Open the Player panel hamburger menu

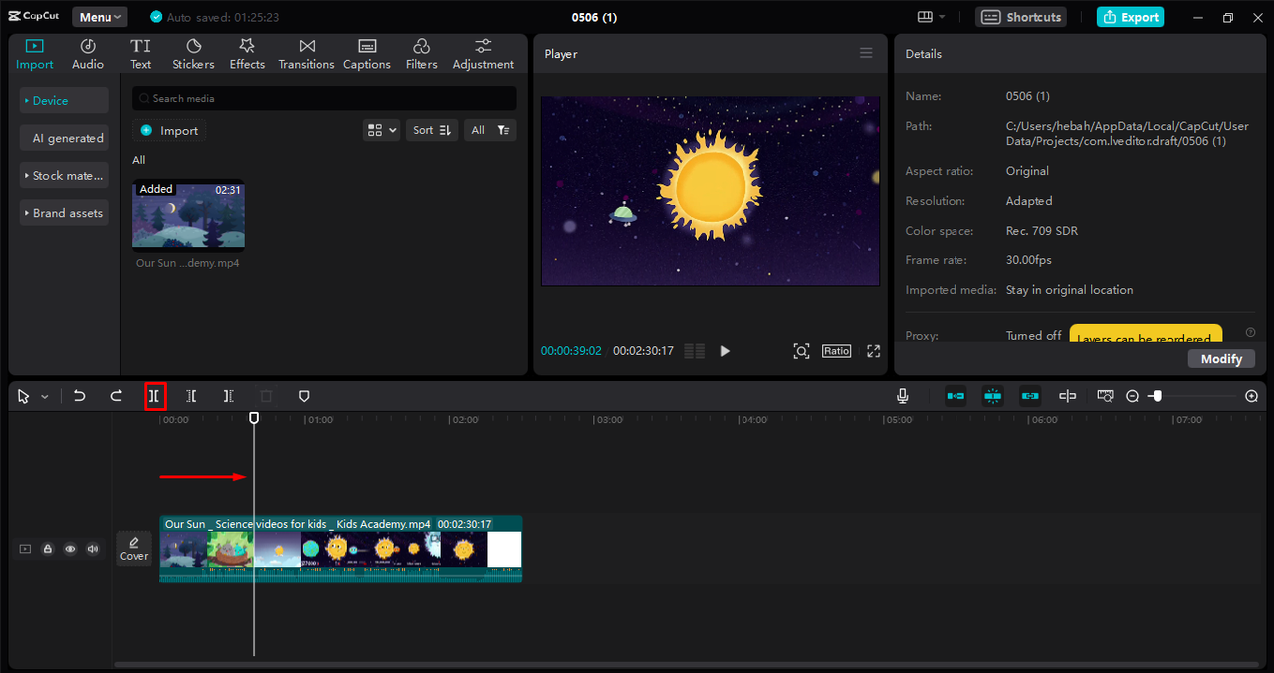pyautogui.click(x=866, y=53)
